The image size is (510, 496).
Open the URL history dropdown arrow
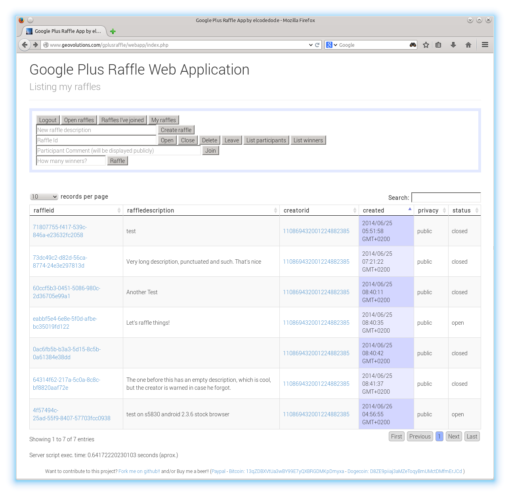pos(311,45)
